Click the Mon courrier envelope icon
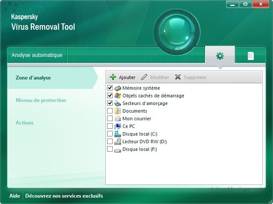 click(118, 119)
